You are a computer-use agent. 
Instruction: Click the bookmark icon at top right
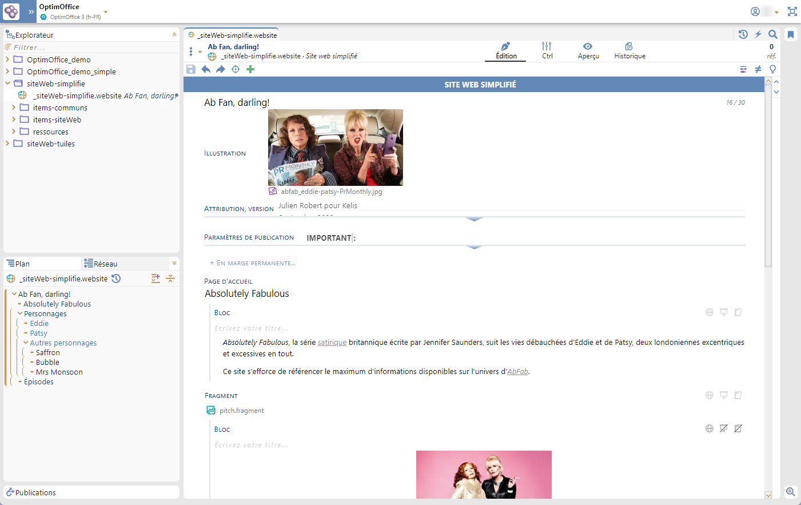point(791,35)
